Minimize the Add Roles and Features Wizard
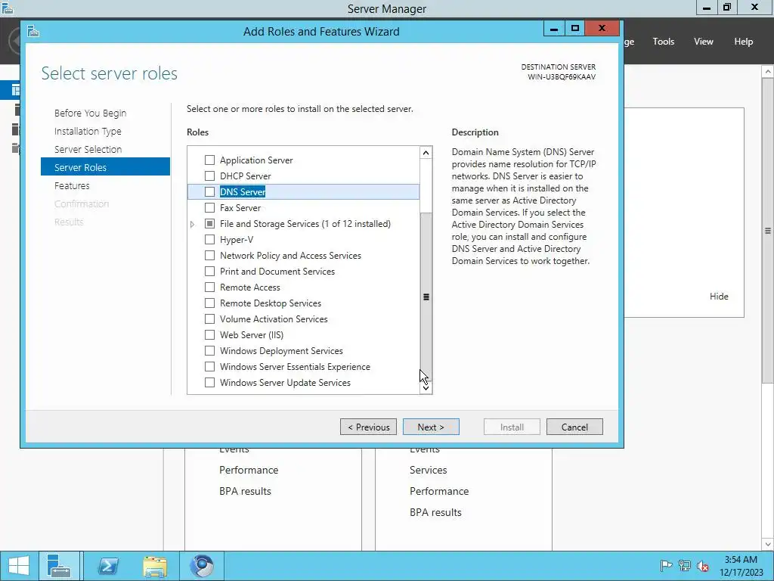The height and width of the screenshot is (581, 774). pos(554,28)
